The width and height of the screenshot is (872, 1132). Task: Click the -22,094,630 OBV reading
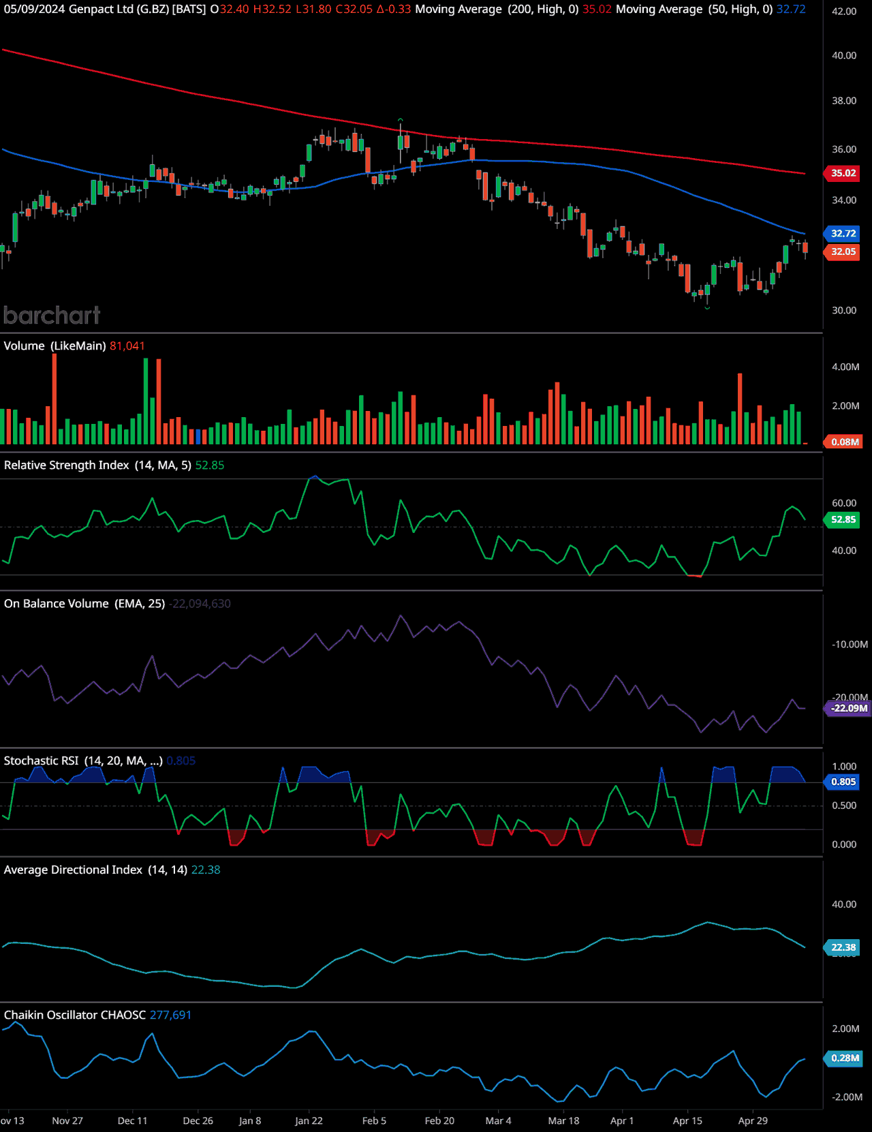point(200,604)
